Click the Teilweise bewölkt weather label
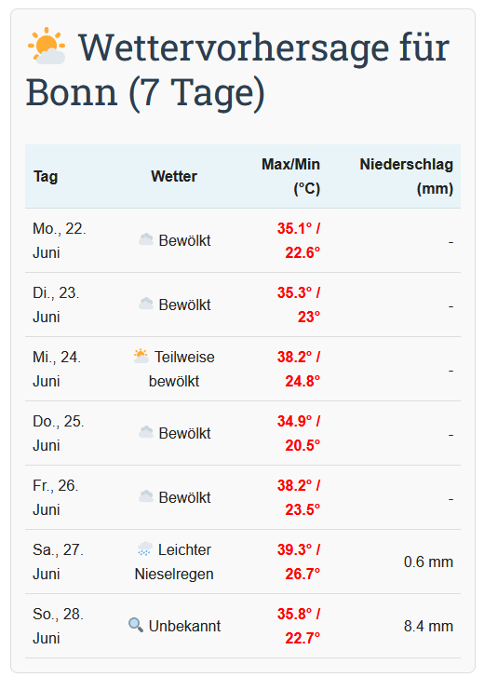484x677 pixels. [174, 369]
